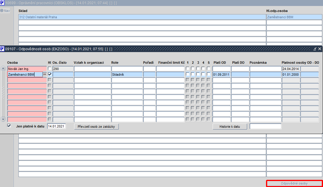Click the EKZOSO dialog title bar app icon

[2, 49]
